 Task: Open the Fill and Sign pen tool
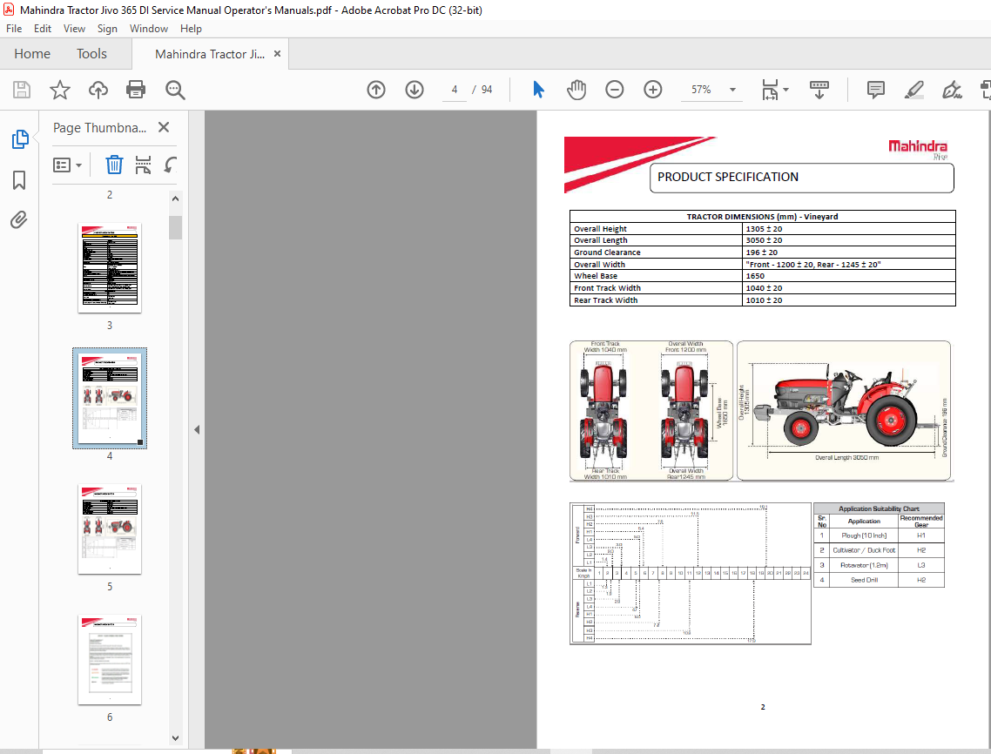[952, 90]
